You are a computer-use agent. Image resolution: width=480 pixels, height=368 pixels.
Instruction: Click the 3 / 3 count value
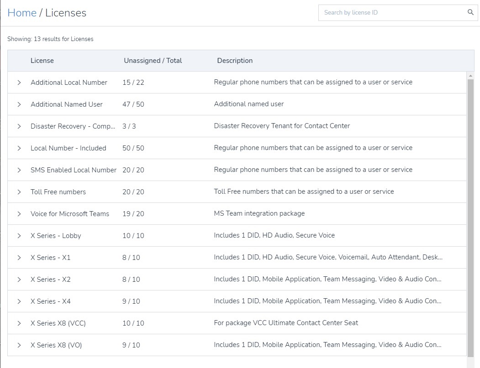[129, 126]
